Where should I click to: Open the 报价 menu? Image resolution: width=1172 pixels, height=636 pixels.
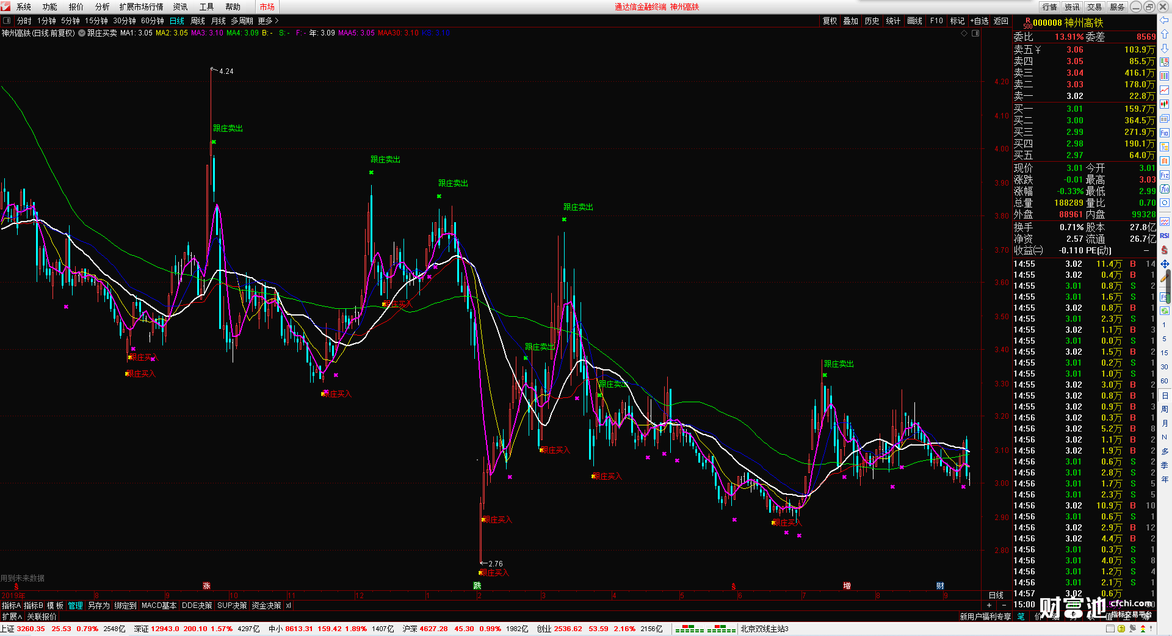point(76,7)
